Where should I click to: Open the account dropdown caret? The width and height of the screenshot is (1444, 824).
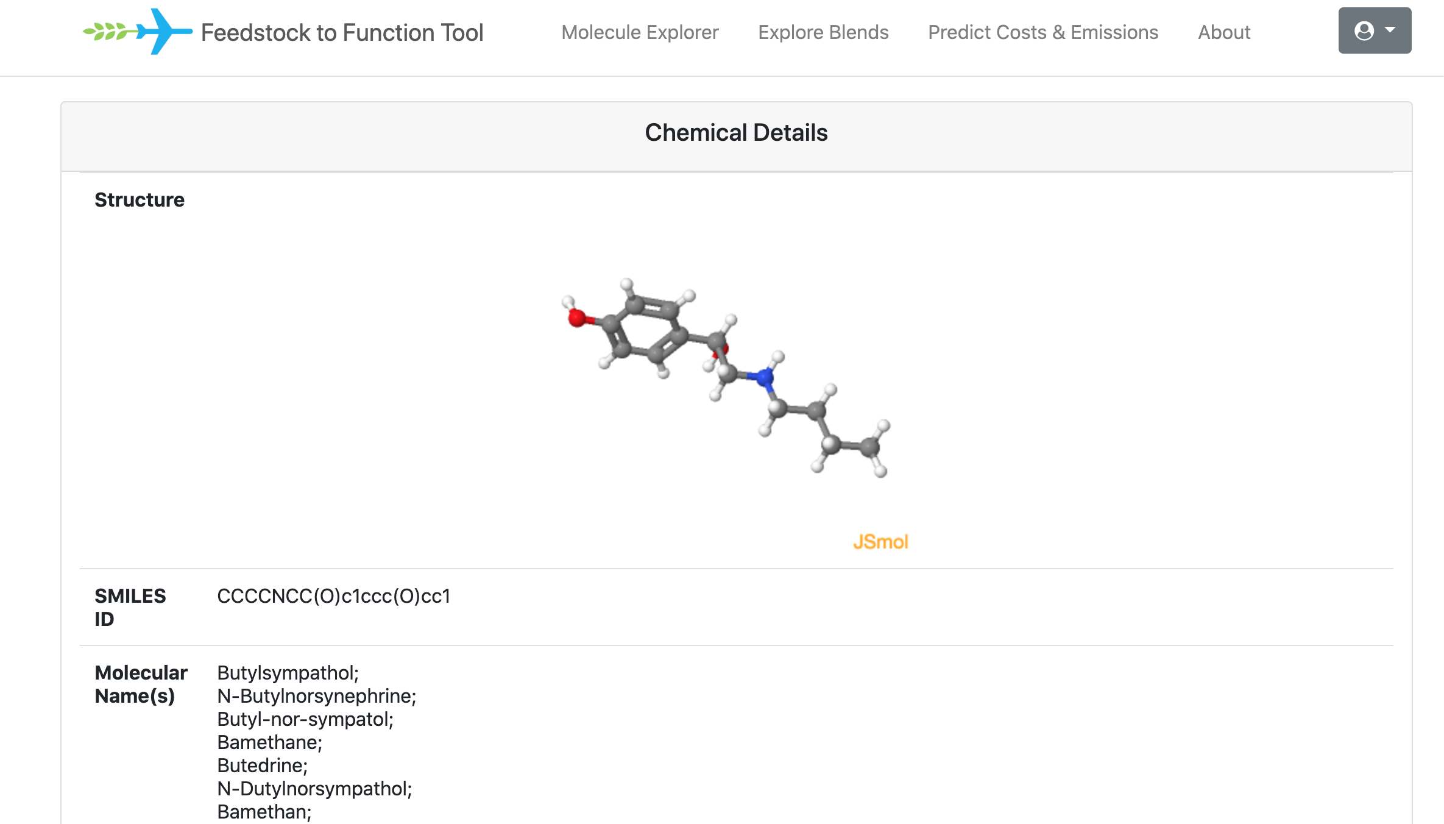pyautogui.click(x=1390, y=30)
